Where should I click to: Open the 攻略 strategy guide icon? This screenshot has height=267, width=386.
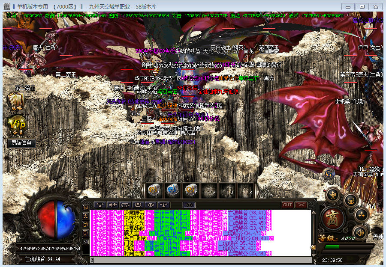(16, 101)
